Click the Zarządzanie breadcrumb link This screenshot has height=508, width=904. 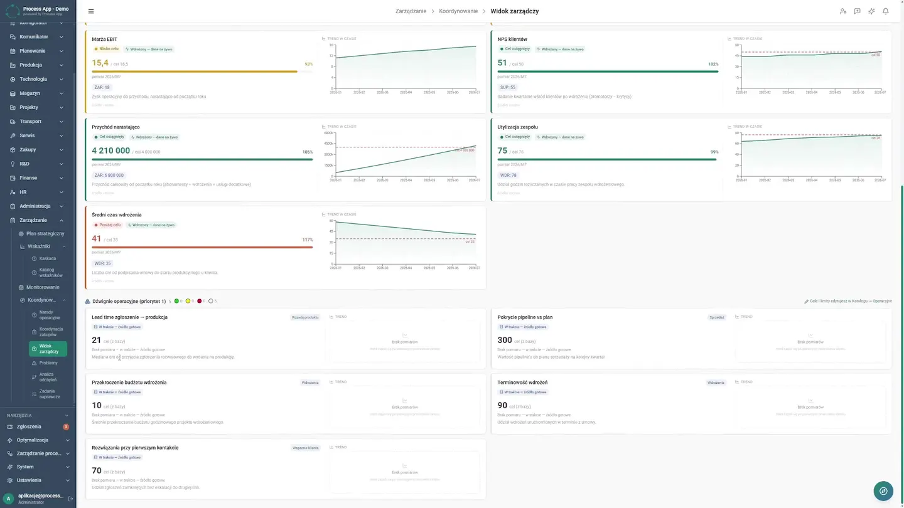[x=411, y=11]
